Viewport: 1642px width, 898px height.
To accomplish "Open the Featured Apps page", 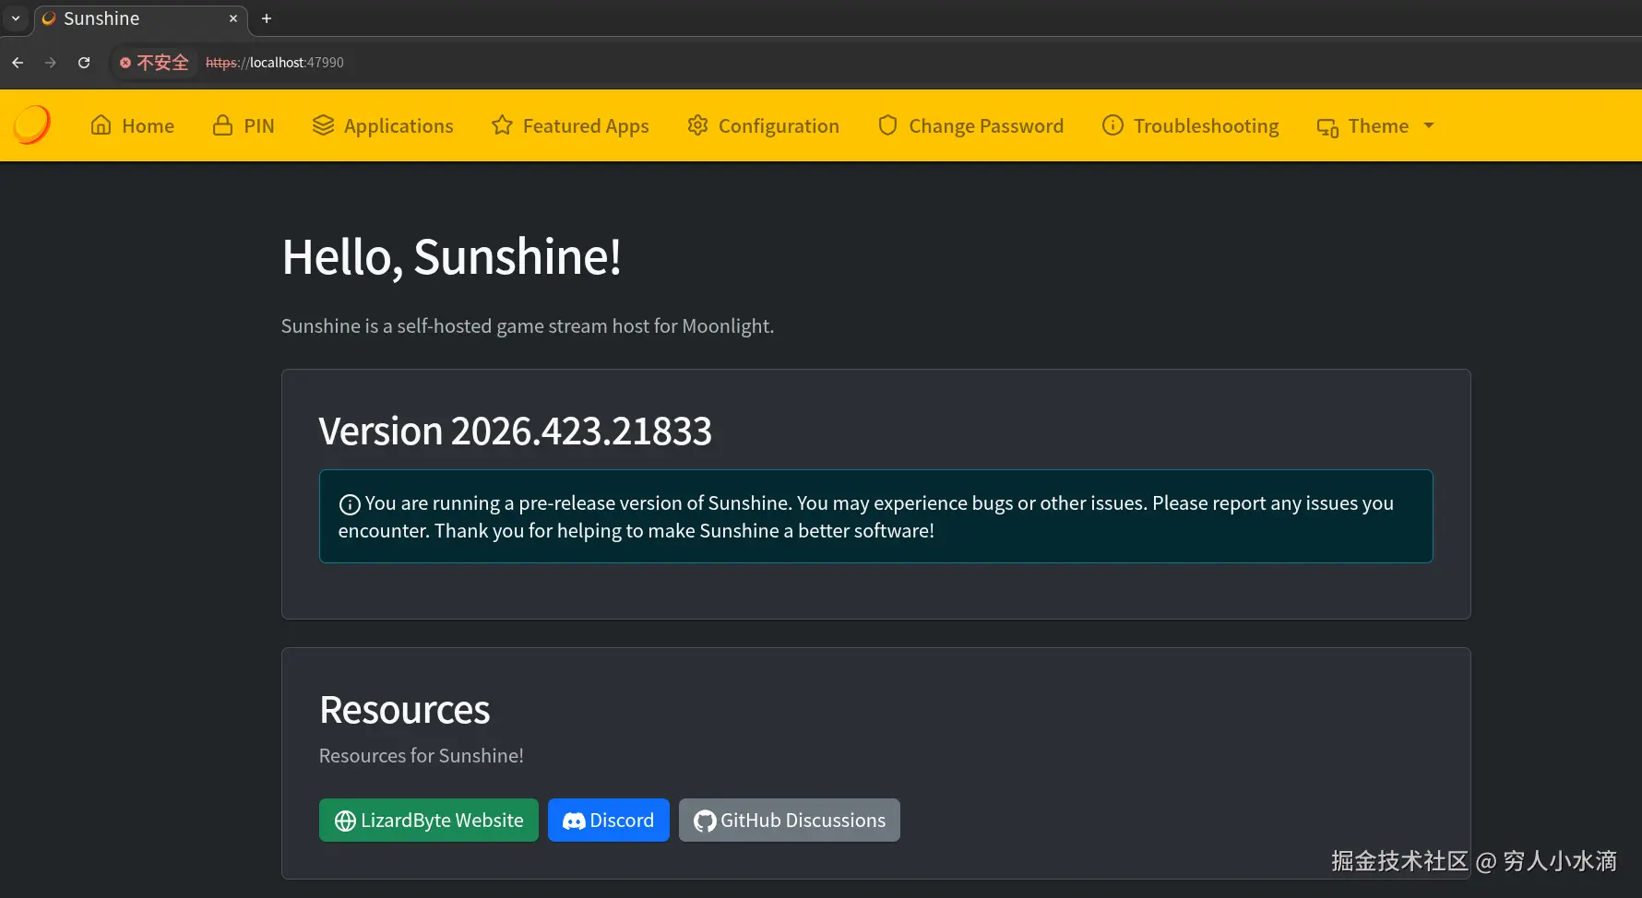I will click(x=570, y=125).
